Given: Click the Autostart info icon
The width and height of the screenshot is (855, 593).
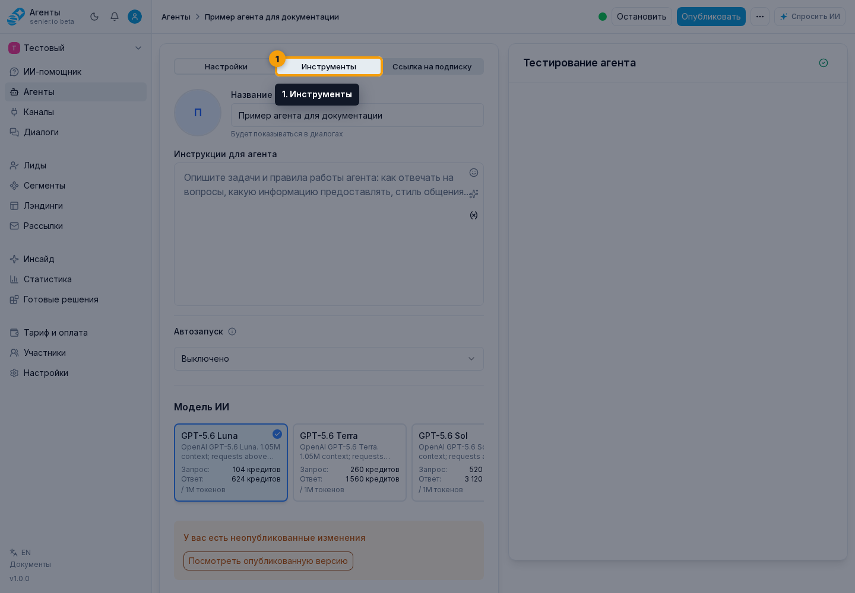Looking at the screenshot, I should click(232, 331).
